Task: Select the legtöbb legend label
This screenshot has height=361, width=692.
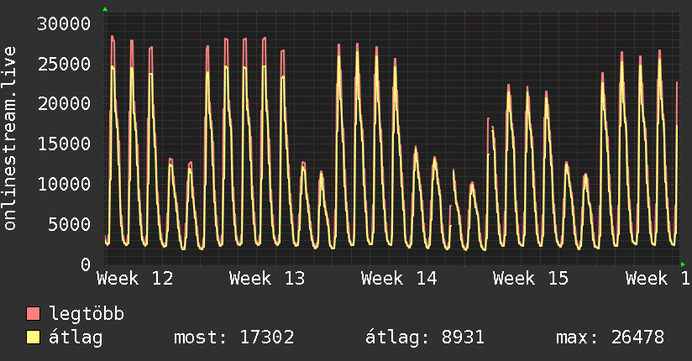Action: pos(86,315)
